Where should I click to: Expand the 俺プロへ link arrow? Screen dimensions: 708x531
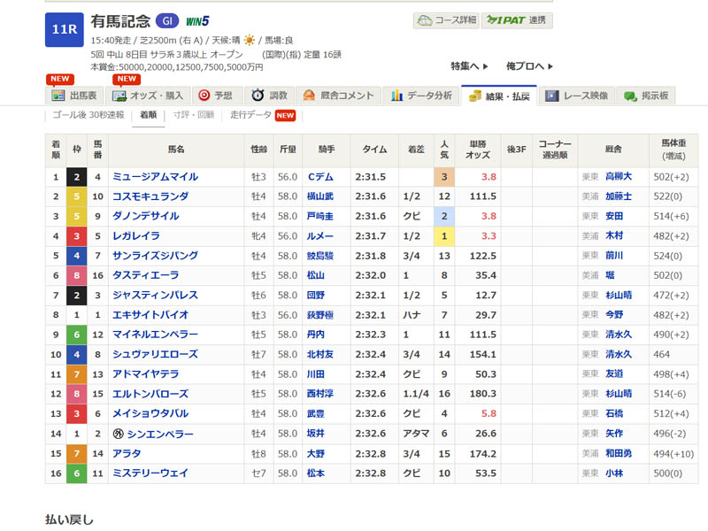[x=529, y=66]
